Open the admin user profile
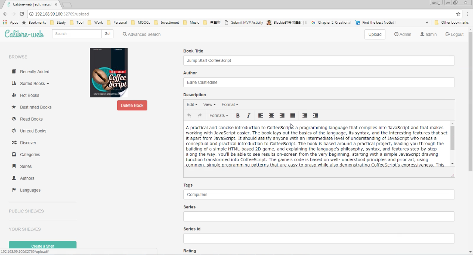473x255 pixels. coord(429,34)
